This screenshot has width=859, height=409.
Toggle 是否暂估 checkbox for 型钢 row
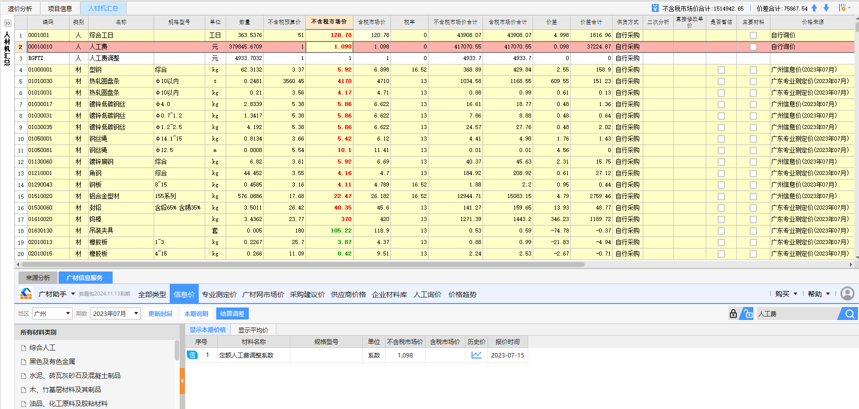721,70
